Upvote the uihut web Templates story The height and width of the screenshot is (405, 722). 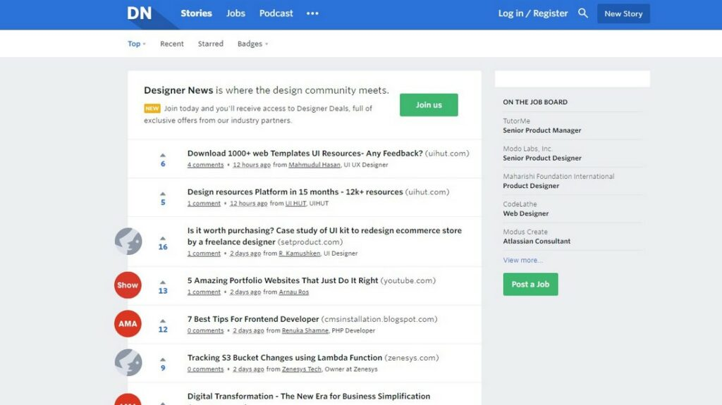pyautogui.click(x=163, y=155)
